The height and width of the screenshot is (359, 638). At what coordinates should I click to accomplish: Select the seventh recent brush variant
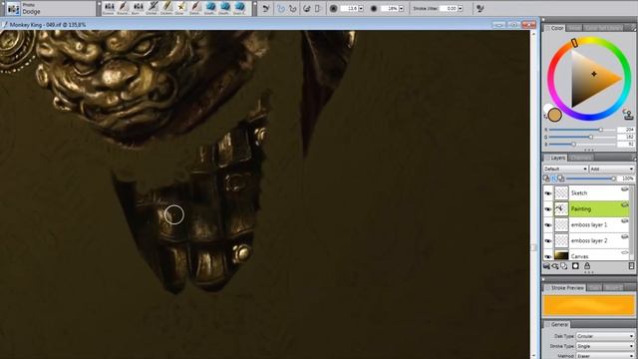[x=195, y=8]
